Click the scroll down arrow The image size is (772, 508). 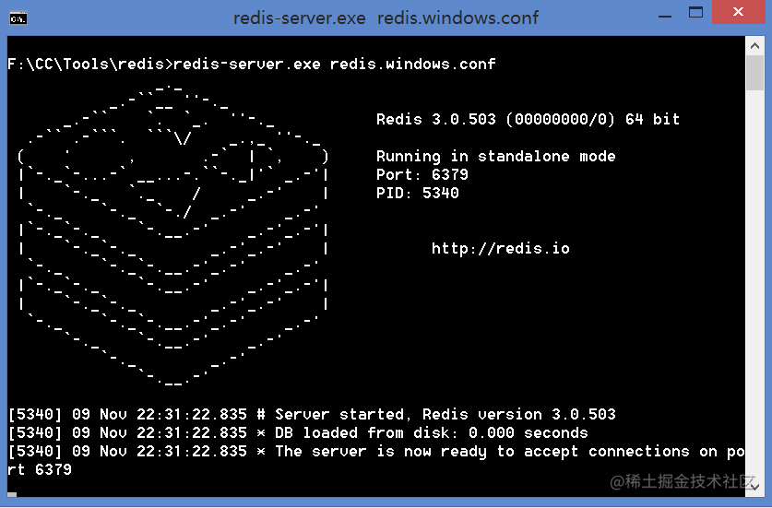(x=754, y=487)
